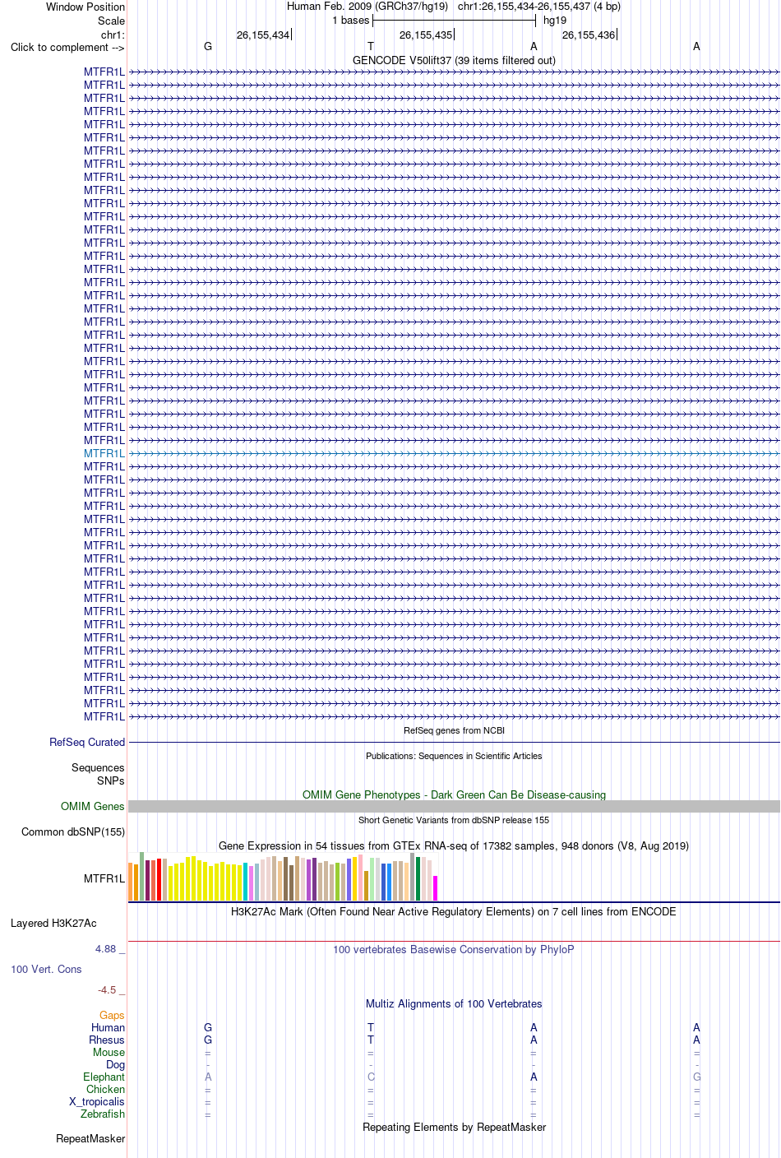Open 'Publications: Sequences in Scientific Articles' title
This screenshot has width=781, height=1158.
point(454,756)
